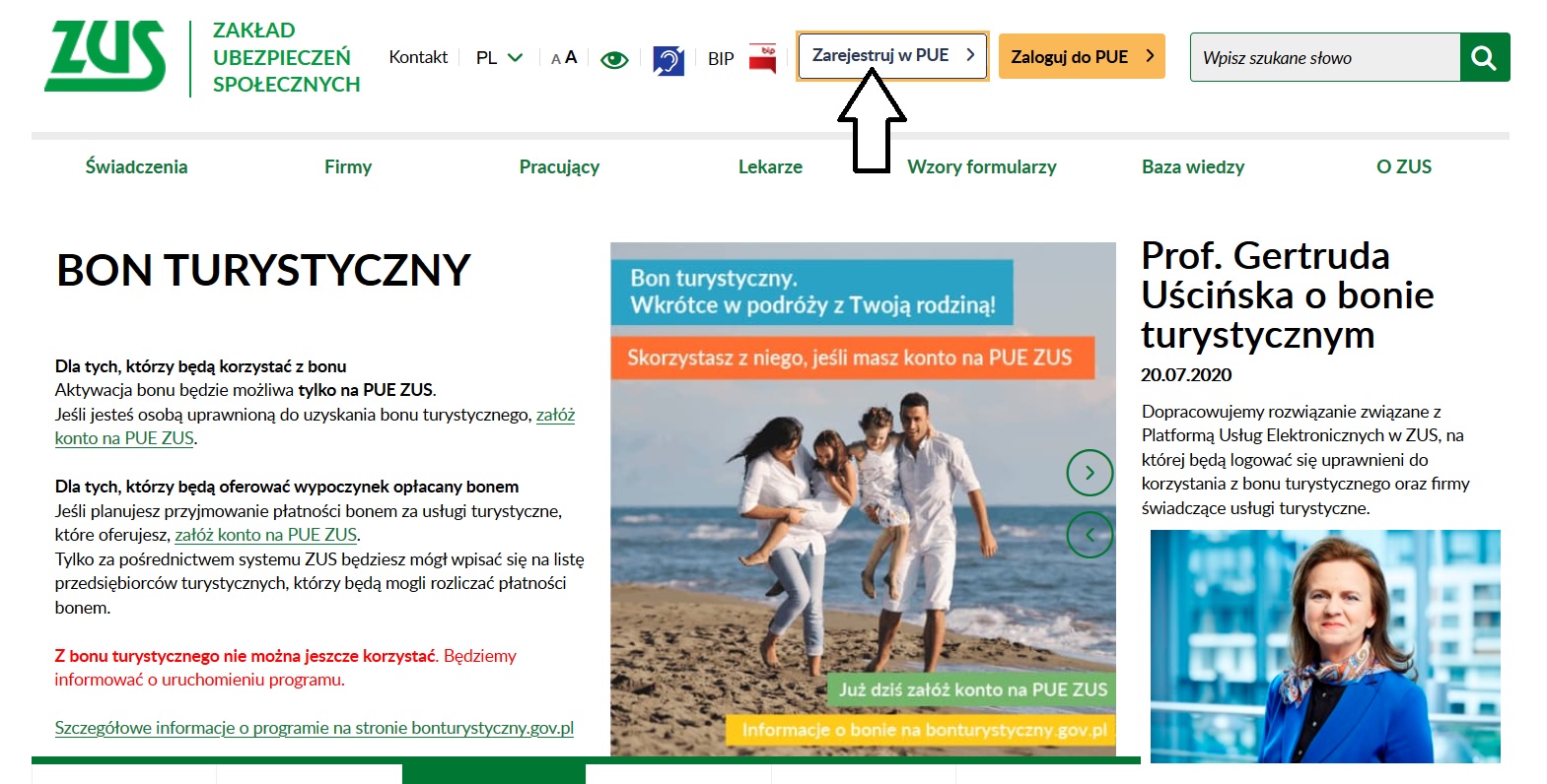Viewport: 1547px width, 784px height.
Task: Click the BON TURYSTYCZNY heading
Action: pyautogui.click(x=263, y=271)
